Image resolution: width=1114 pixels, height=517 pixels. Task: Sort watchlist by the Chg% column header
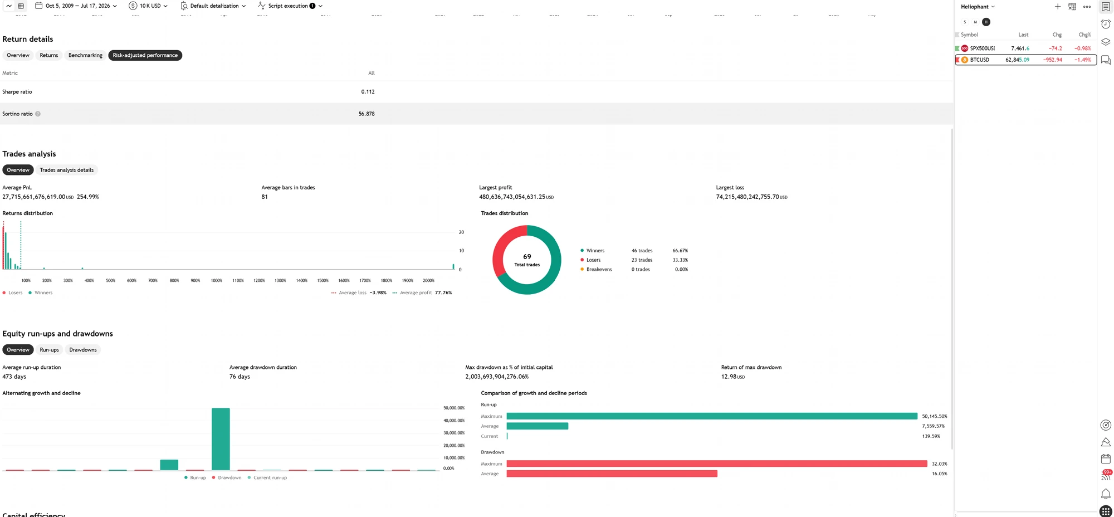(x=1085, y=35)
